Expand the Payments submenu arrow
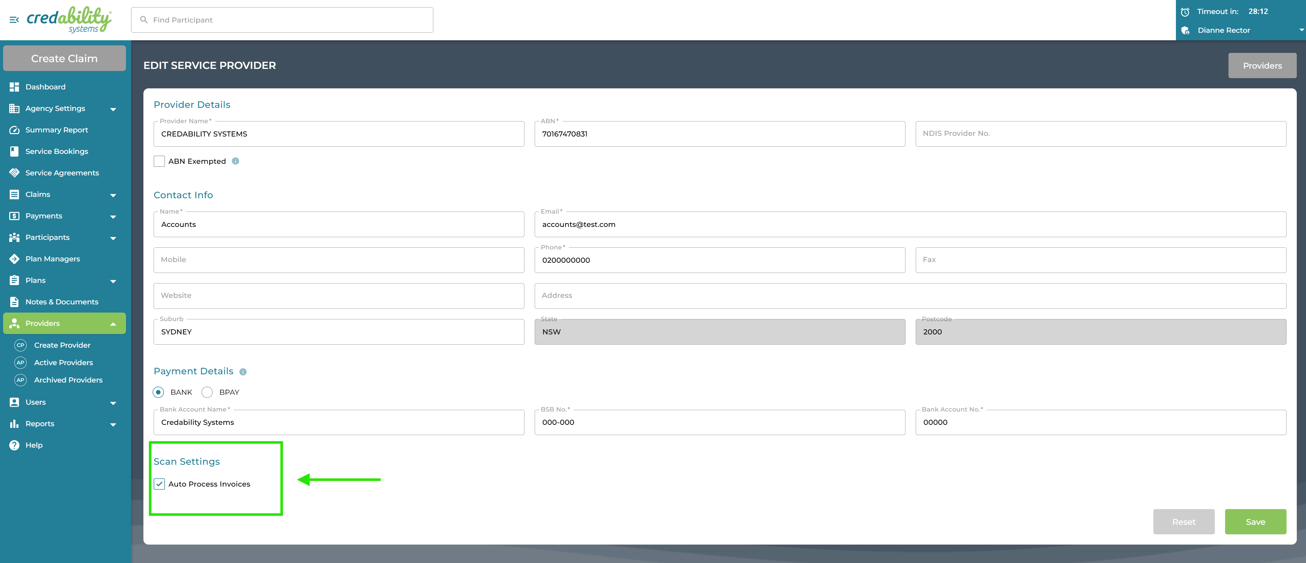This screenshot has height=563, width=1306. tap(113, 217)
